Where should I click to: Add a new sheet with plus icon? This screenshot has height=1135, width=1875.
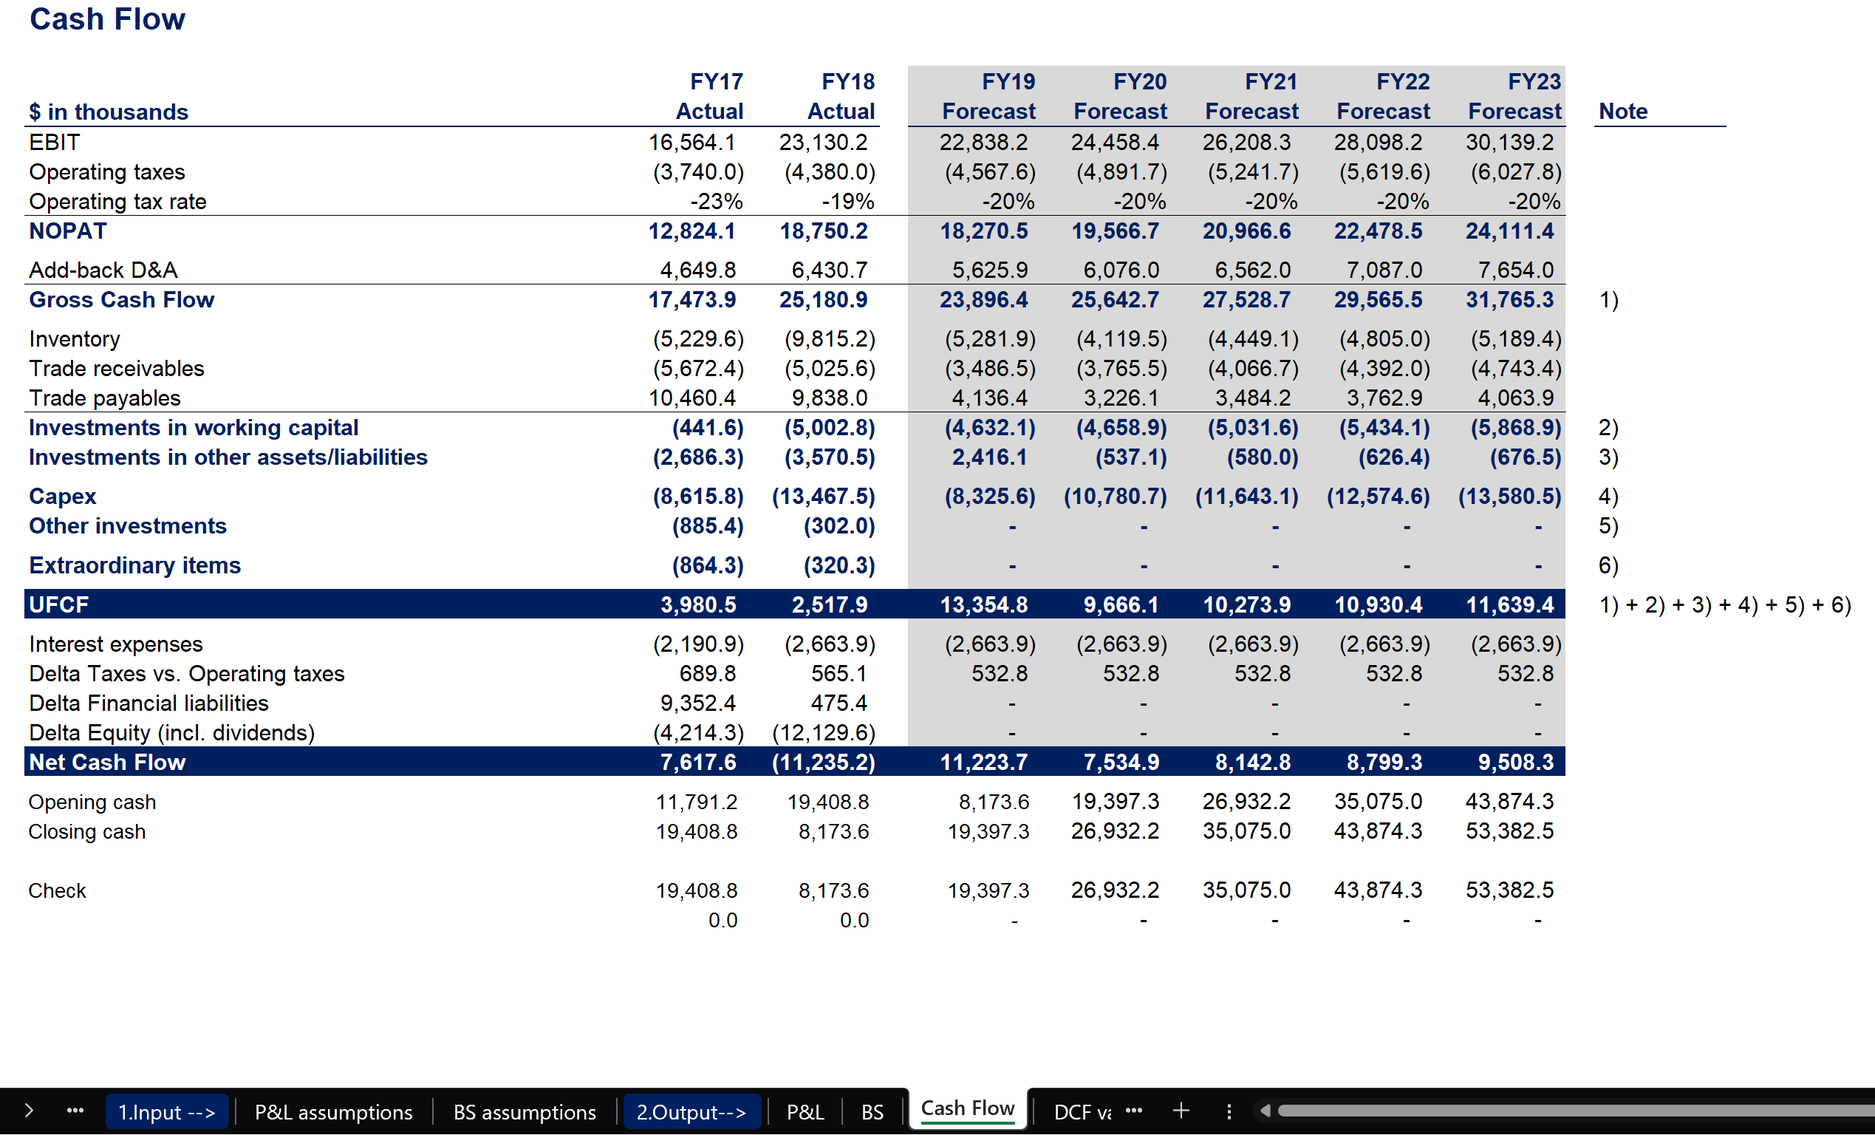1181,1111
